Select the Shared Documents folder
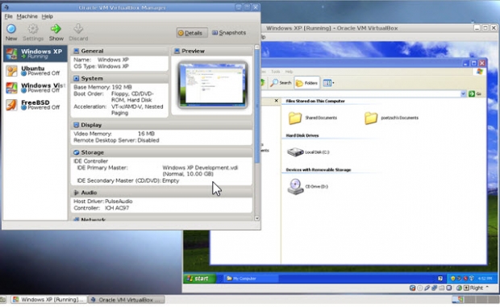 click(313, 118)
